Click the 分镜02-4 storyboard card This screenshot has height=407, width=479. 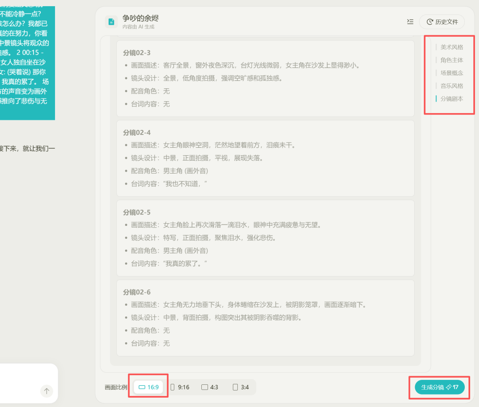(265, 158)
